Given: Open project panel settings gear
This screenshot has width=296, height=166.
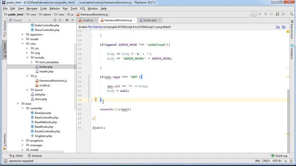Looking at the screenshot, I should point(67,20).
